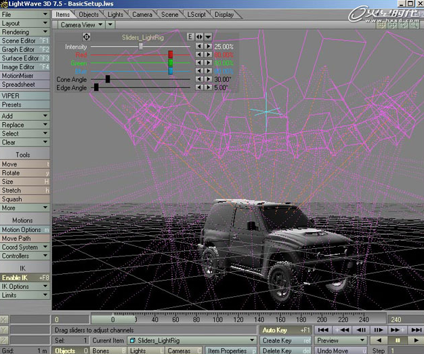Toggle Enable IK button
Screen dimensions: 424x354
[25, 277]
